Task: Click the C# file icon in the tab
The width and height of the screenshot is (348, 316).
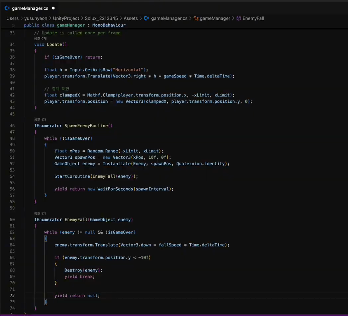Action: pyautogui.click(x=7, y=8)
